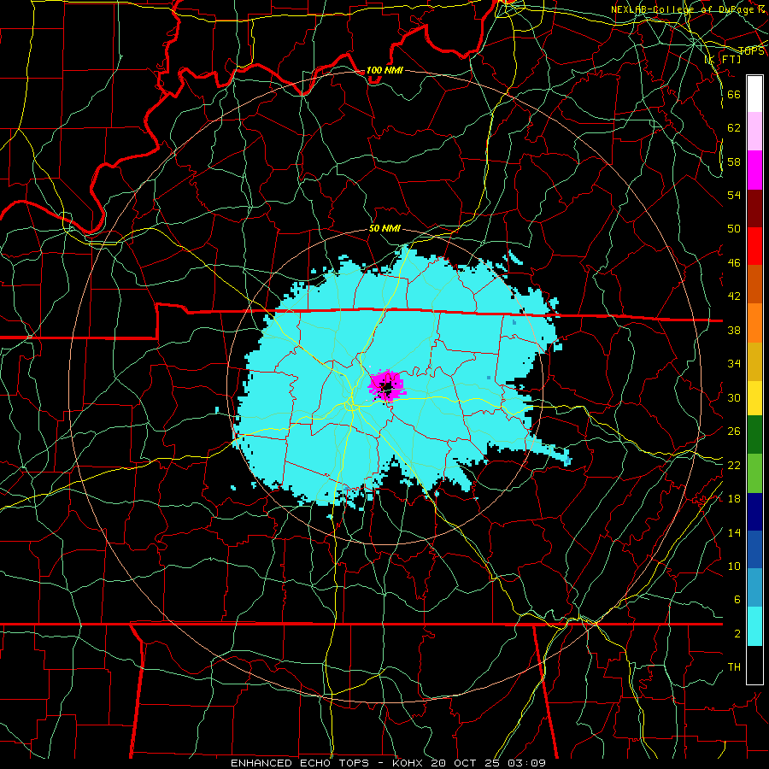Click the black TH threshold legend swatch
Image resolution: width=769 pixels, height=769 pixels.
pyautogui.click(x=754, y=665)
